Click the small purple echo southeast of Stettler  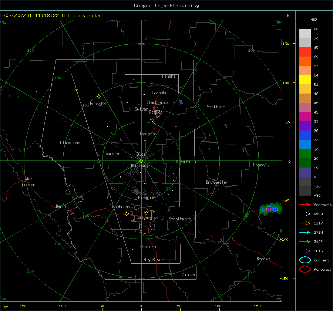[226, 126]
